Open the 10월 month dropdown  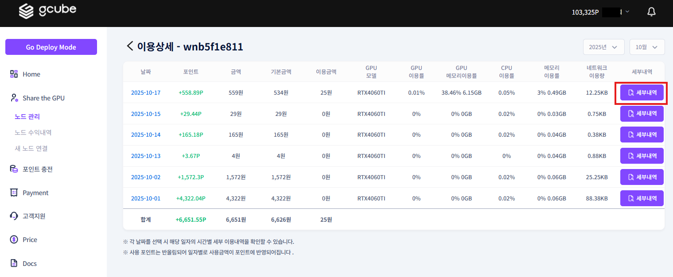tap(647, 46)
